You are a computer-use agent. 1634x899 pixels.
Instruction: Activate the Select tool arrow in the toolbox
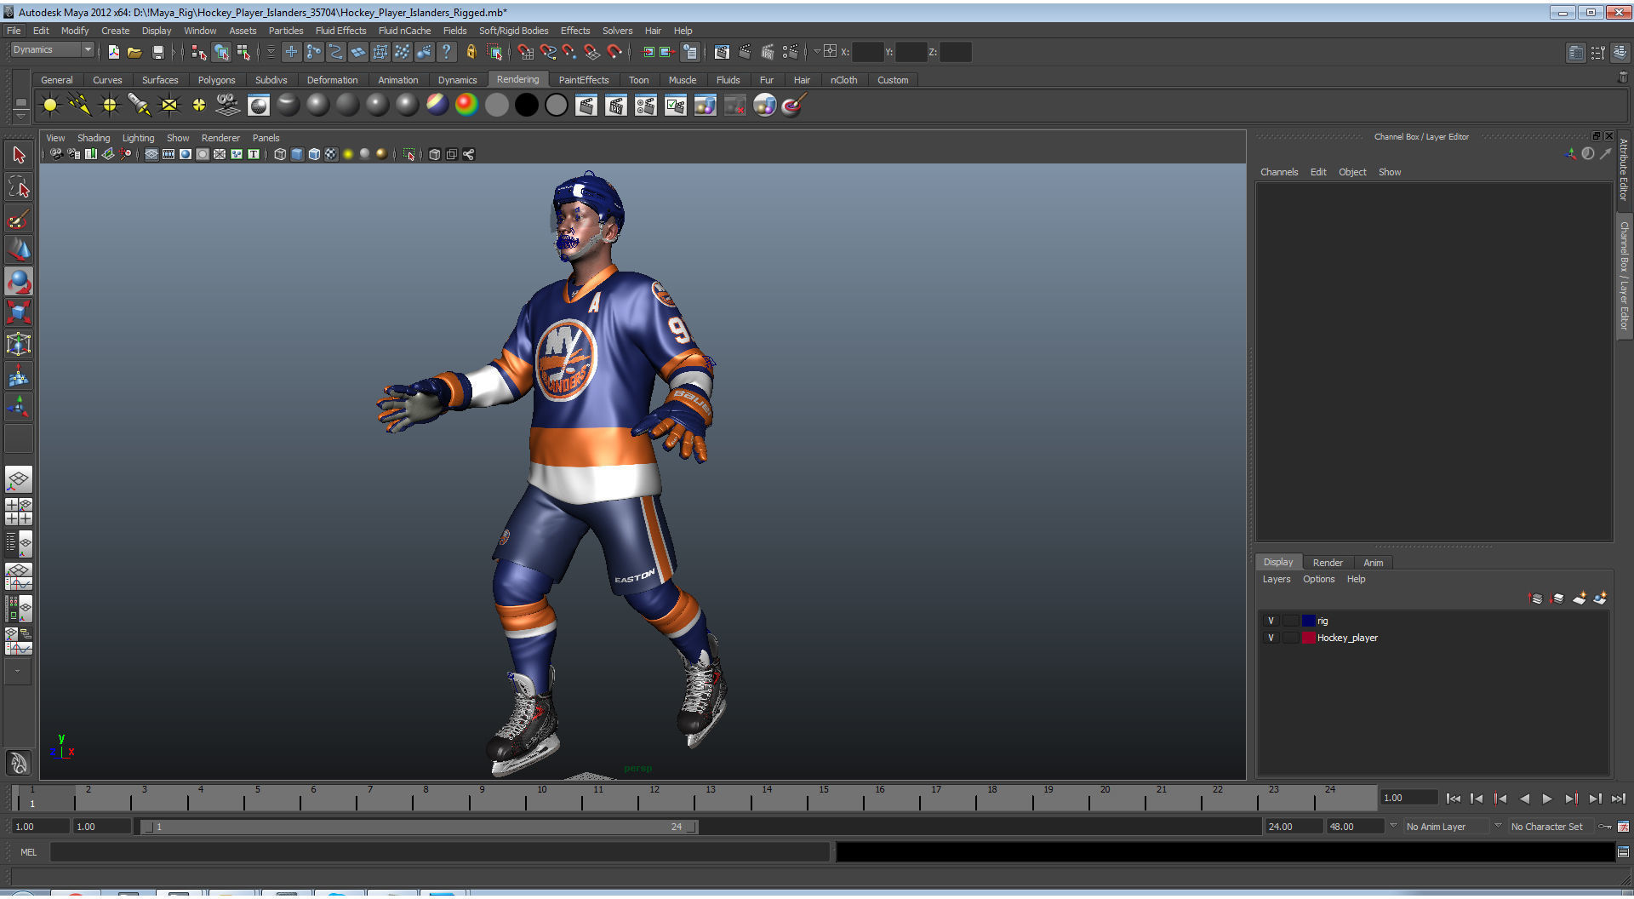tap(19, 155)
